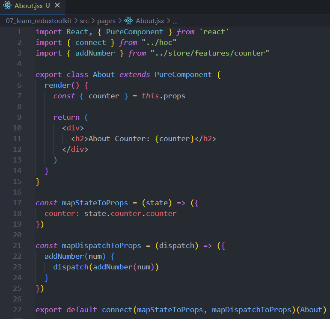Click export default on line 27

pyautogui.click(x=66, y=310)
